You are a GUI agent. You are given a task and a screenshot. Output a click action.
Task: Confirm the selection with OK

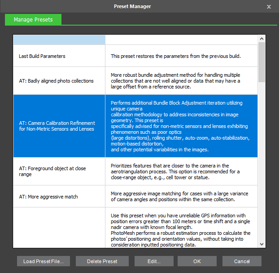tap(197, 261)
